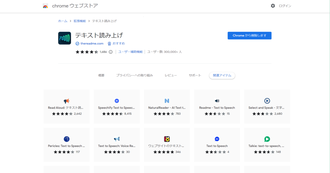Open Select and Speak - 文字... title
This screenshot has height=173, width=330.
(x=266, y=108)
